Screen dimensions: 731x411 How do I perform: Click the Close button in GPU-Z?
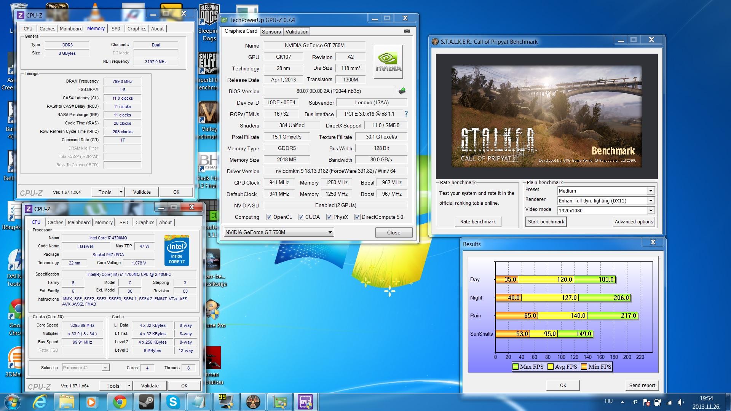(394, 233)
